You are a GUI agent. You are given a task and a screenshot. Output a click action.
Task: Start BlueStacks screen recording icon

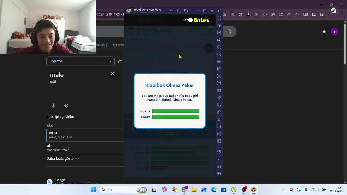219,83
